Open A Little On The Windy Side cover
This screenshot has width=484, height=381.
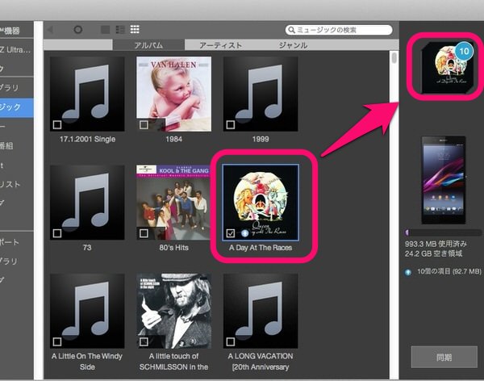click(x=87, y=311)
